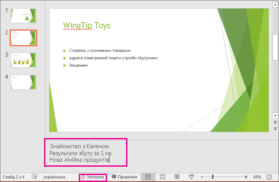
Task: Go to next slide double-arrow button
Action: [x=275, y=129]
